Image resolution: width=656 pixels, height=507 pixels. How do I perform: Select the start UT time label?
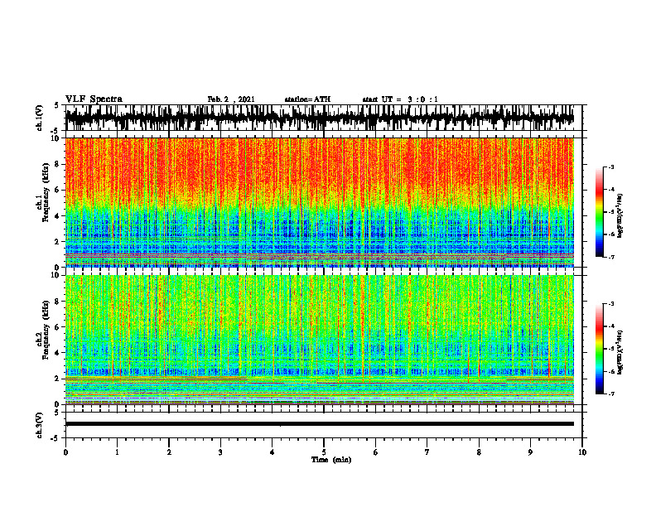click(x=400, y=99)
